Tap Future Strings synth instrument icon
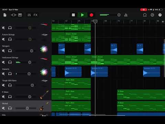The width and height of the screenshot is (165, 124). (x=44, y=35)
